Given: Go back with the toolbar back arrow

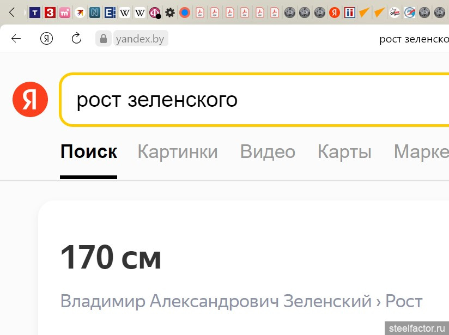Looking at the screenshot, I should tap(16, 38).
